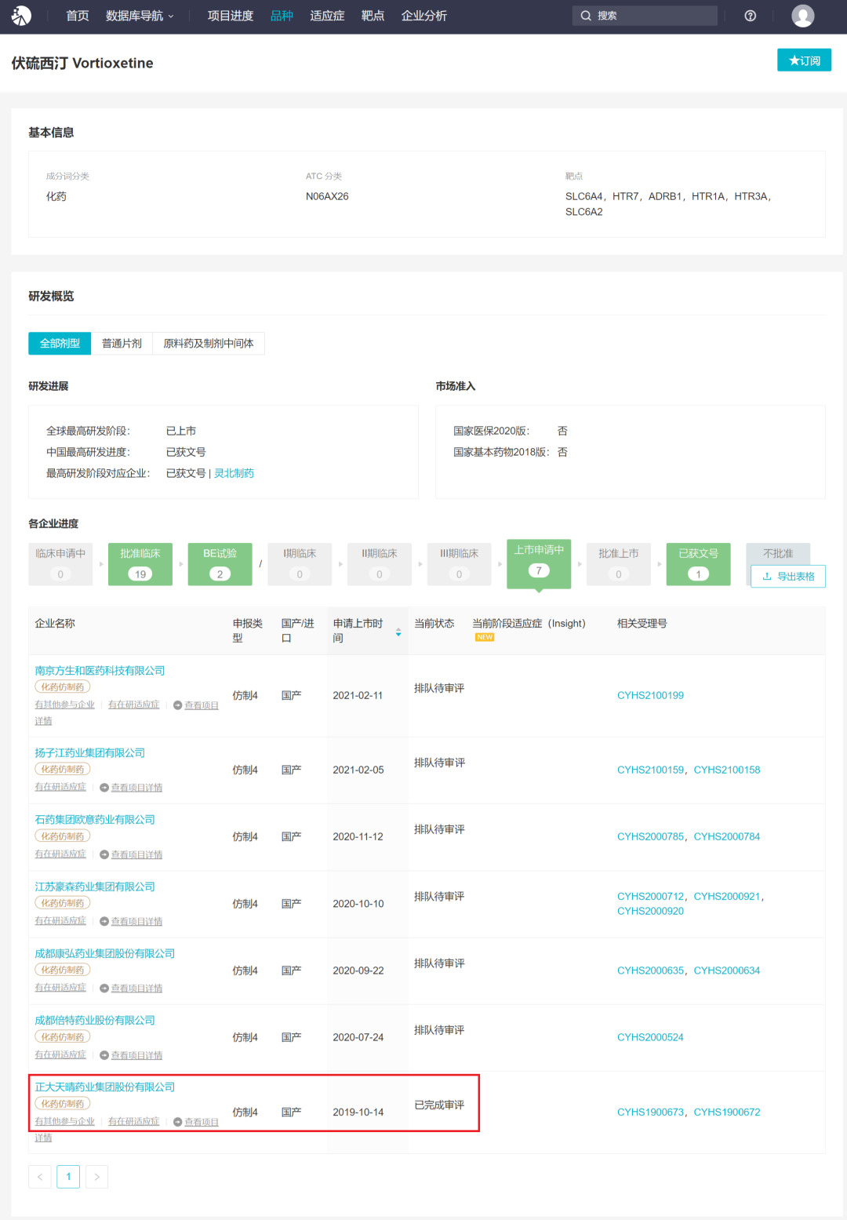Screen dimensions: 847x1220
Task: Click date 2019-10-14 in 正大天晴 row
Action: [x=358, y=1112]
